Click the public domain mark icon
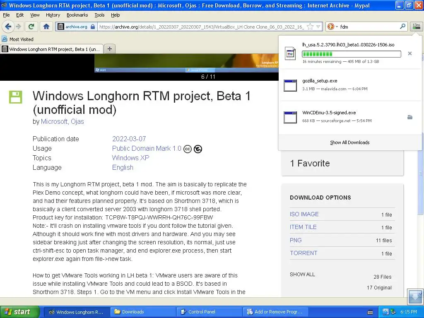Screen dimensions: 424x318 pos(198,149)
